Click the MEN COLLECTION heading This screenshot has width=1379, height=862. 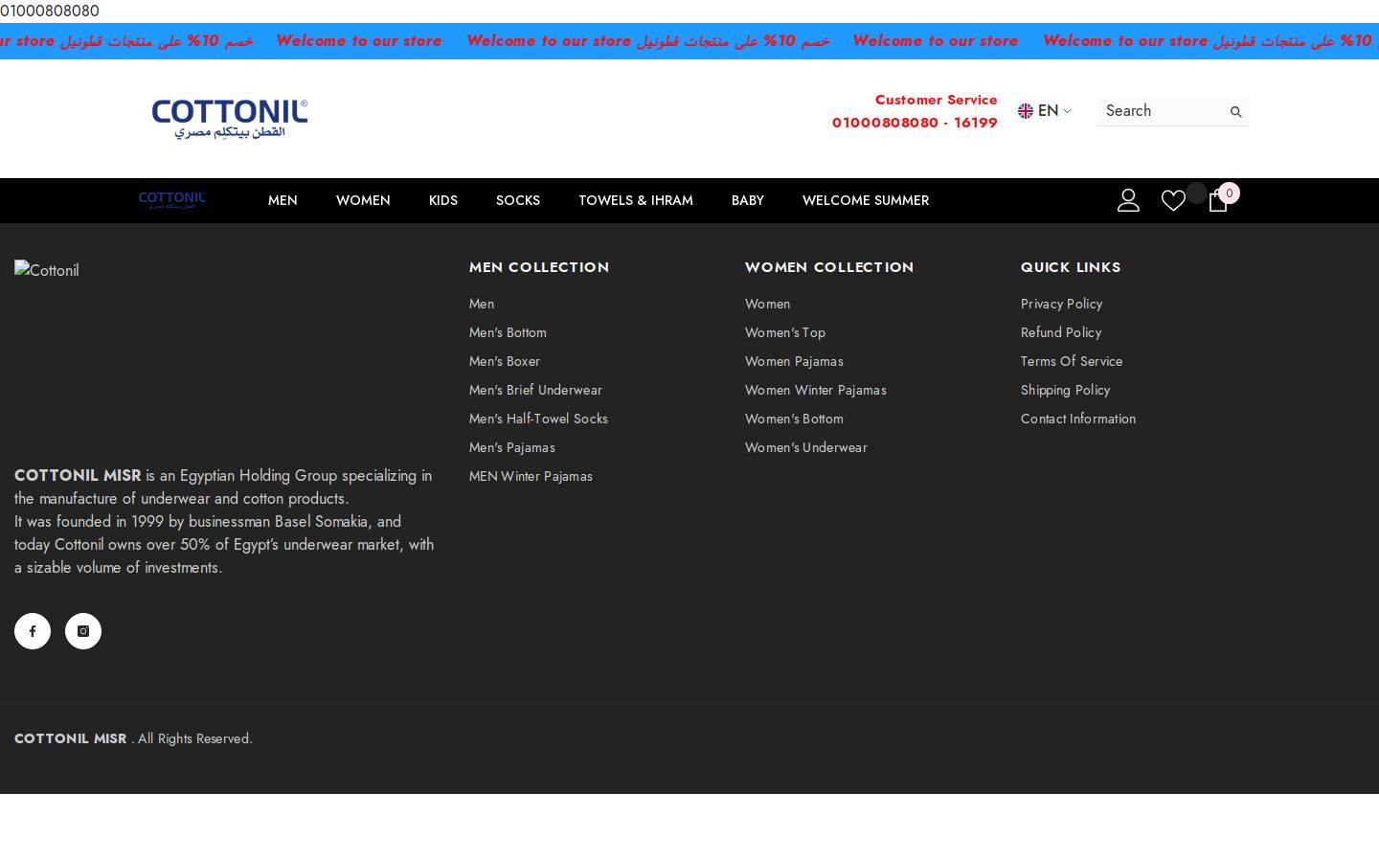click(x=539, y=267)
